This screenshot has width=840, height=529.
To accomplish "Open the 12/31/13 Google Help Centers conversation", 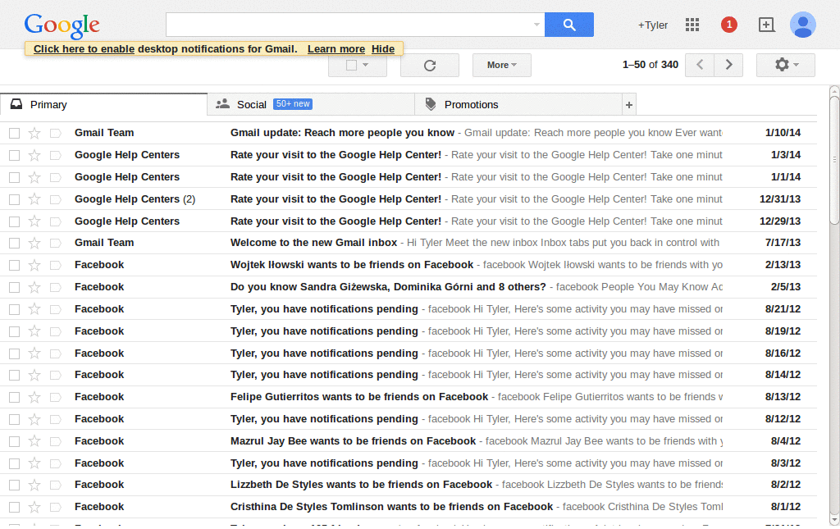I will (x=409, y=199).
